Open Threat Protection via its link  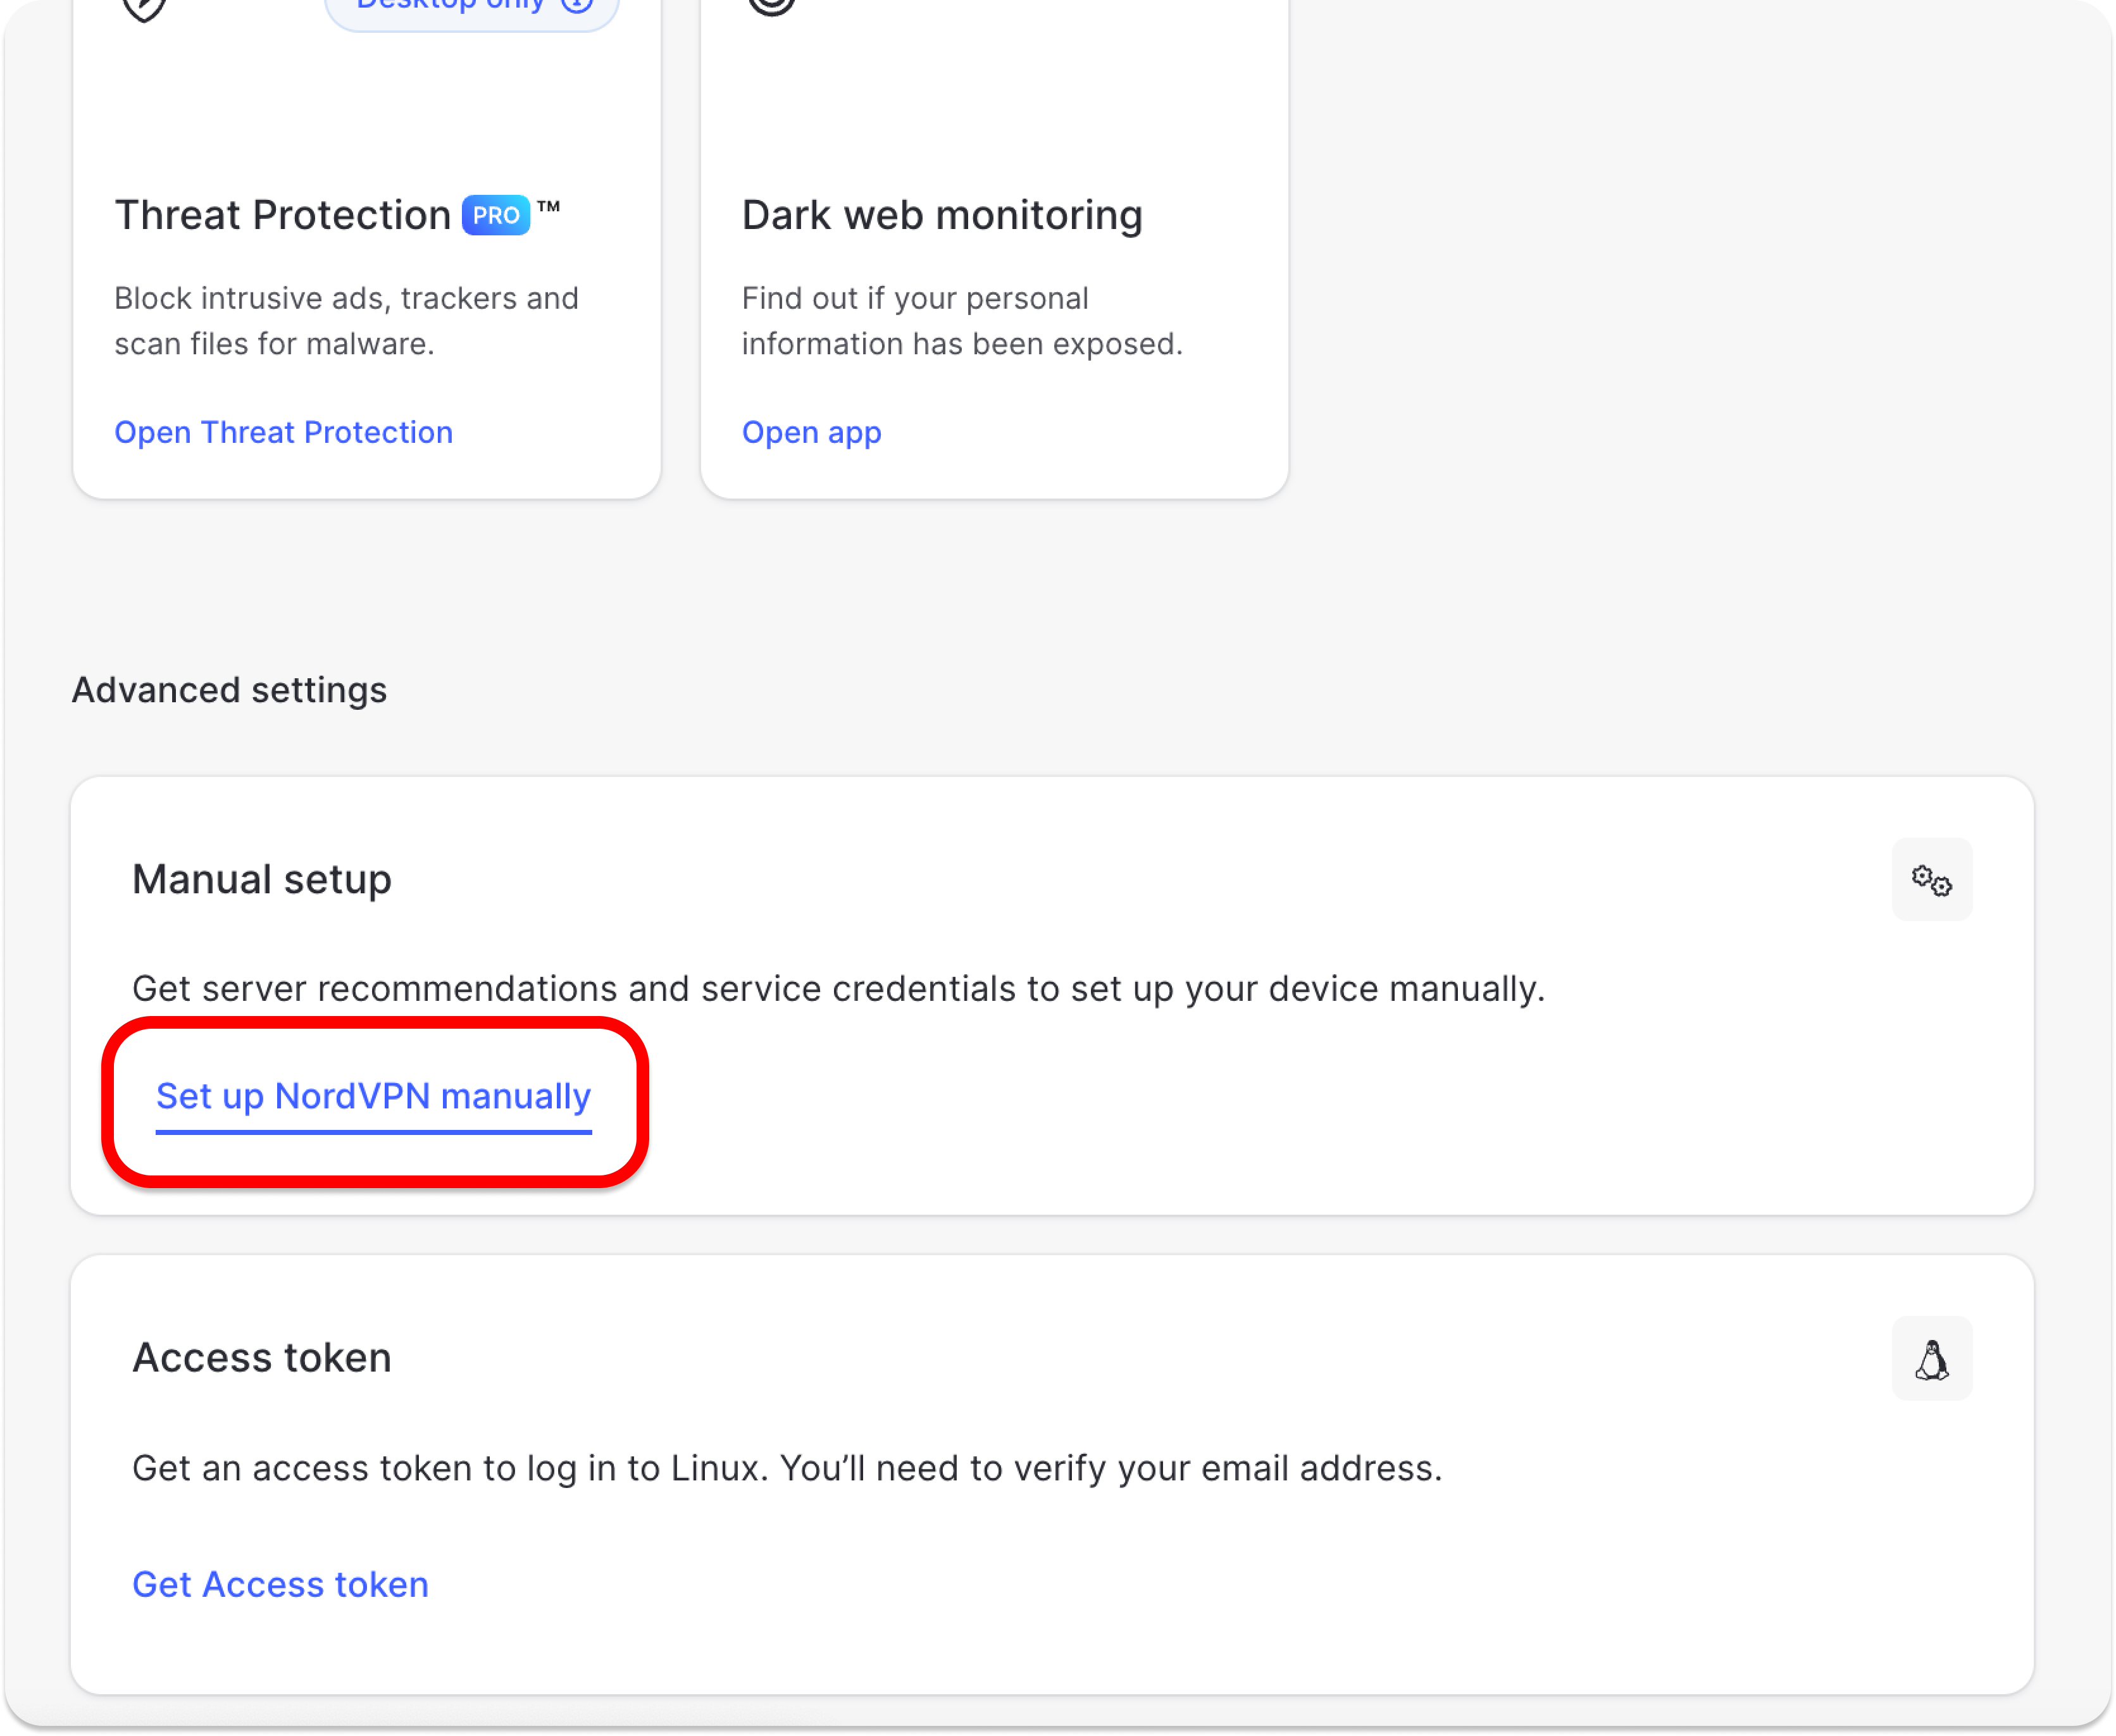(x=283, y=432)
